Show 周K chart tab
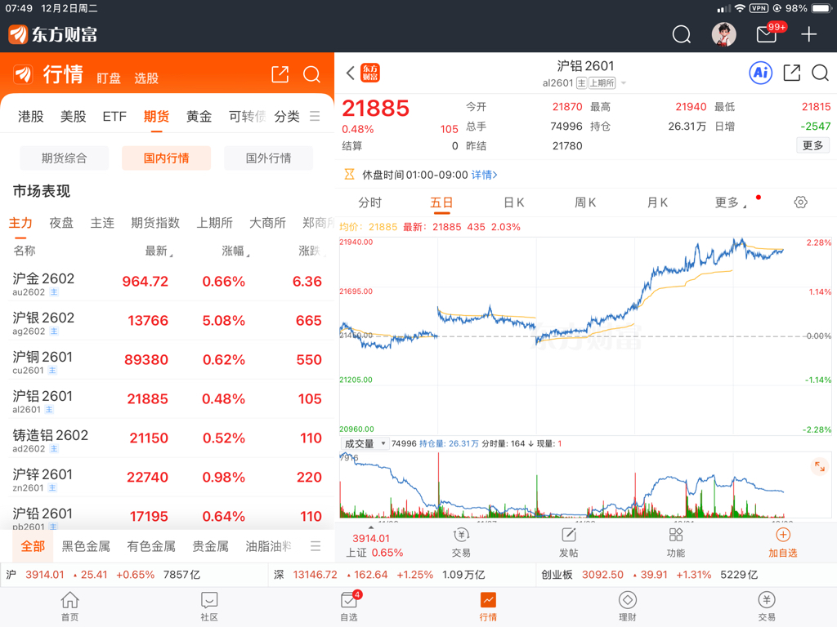Screen dimensions: 837x627 585,202
